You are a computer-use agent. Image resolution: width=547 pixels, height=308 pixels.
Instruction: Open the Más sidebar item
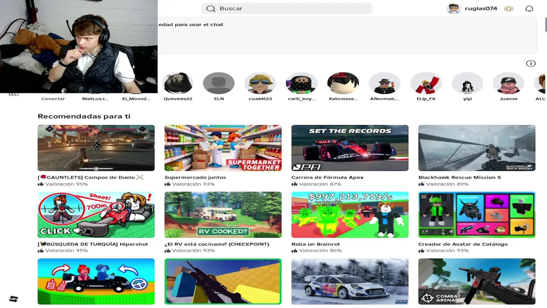[x=14, y=94]
